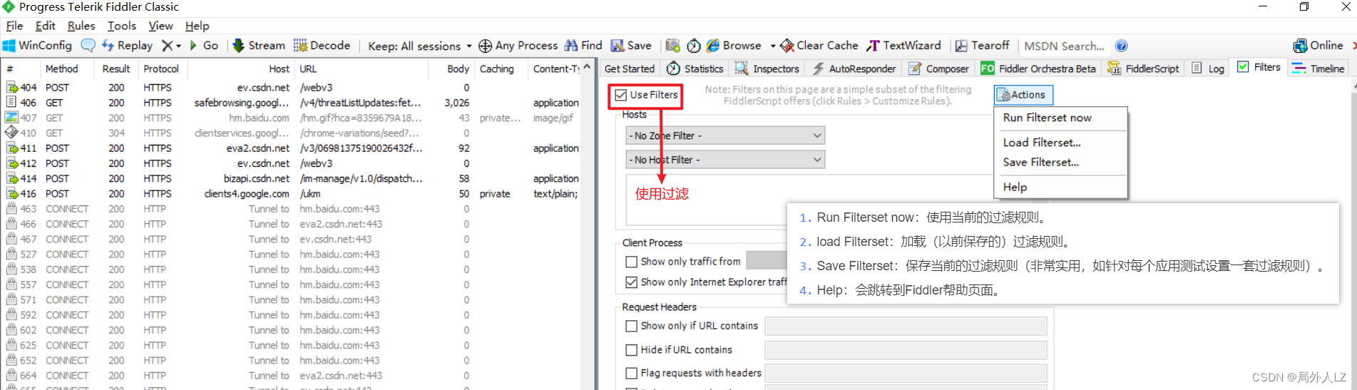
Task: Click the comment speech bubble icon
Action: pos(88,46)
